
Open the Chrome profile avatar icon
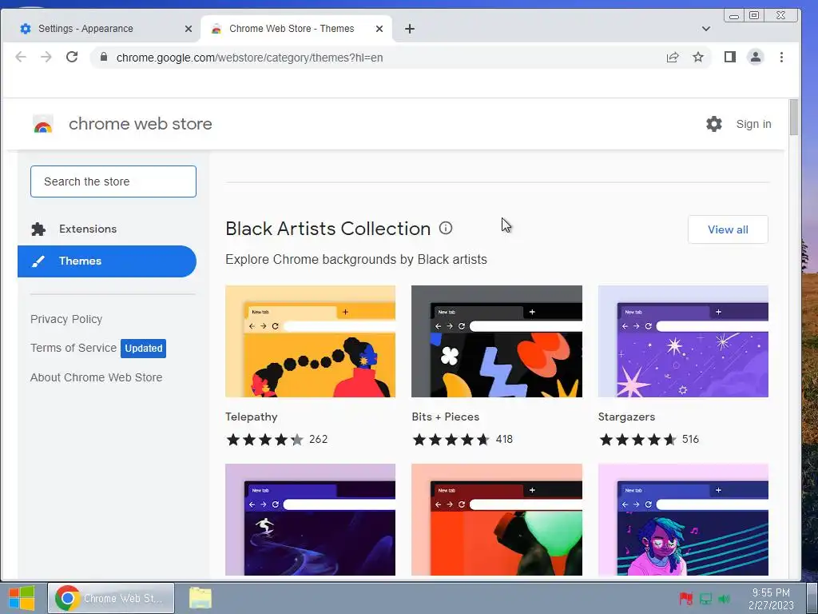click(756, 57)
